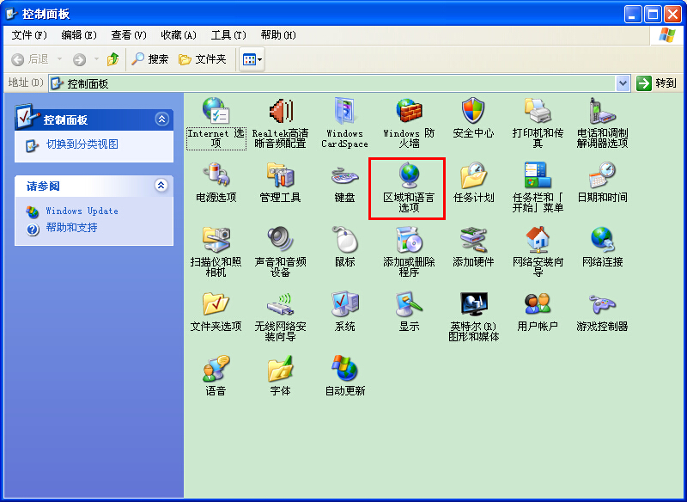The width and height of the screenshot is (687, 502).
Task: Open 文件夹选项 icon
Action: point(216,303)
